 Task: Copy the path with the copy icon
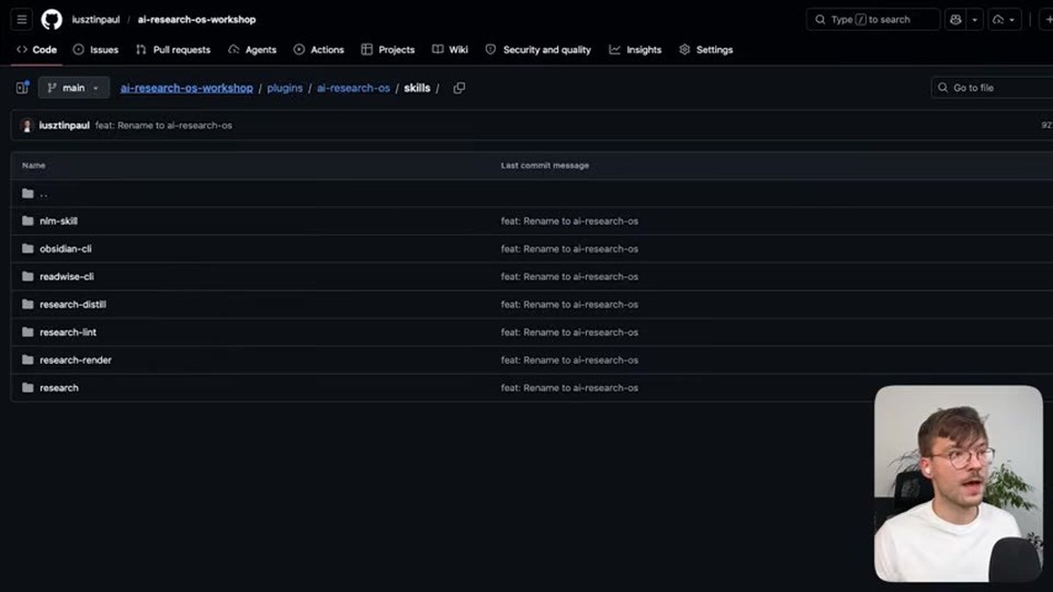tap(459, 88)
